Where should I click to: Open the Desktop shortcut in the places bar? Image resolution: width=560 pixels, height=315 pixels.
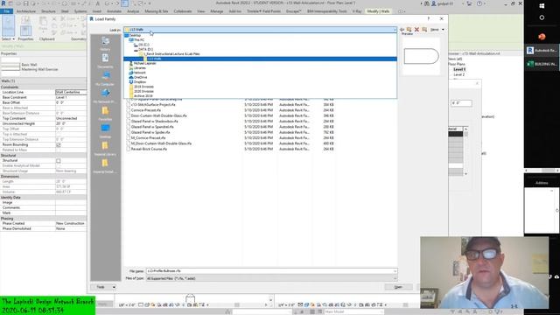click(x=105, y=130)
